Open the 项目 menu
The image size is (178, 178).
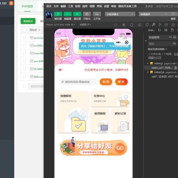[x=49, y=6]
